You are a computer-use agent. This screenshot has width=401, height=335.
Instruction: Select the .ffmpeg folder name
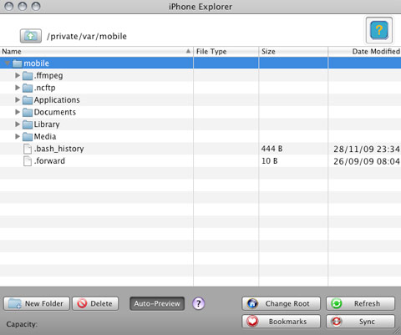[48, 76]
